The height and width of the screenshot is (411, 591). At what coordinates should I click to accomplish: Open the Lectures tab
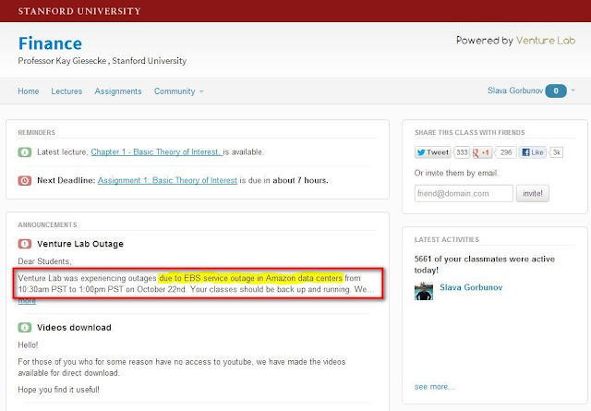point(66,91)
